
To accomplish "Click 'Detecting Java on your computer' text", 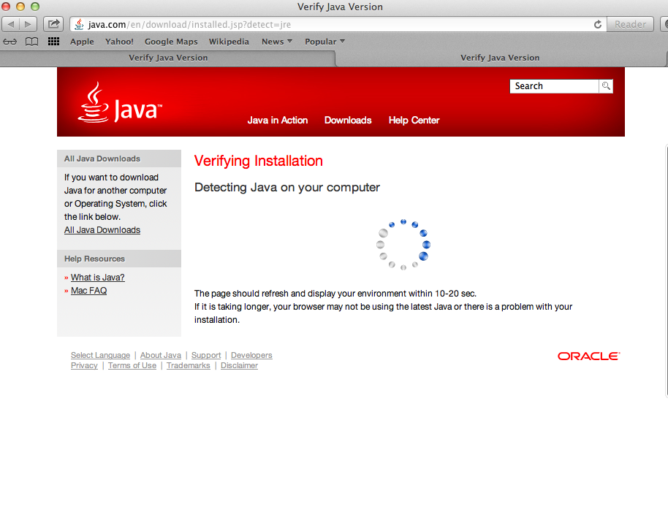I will [287, 188].
